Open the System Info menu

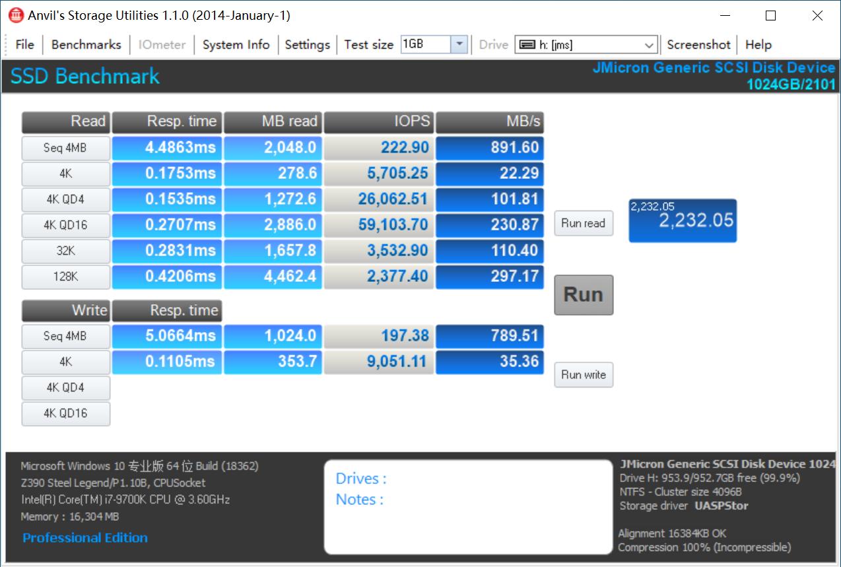pos(236,45)
